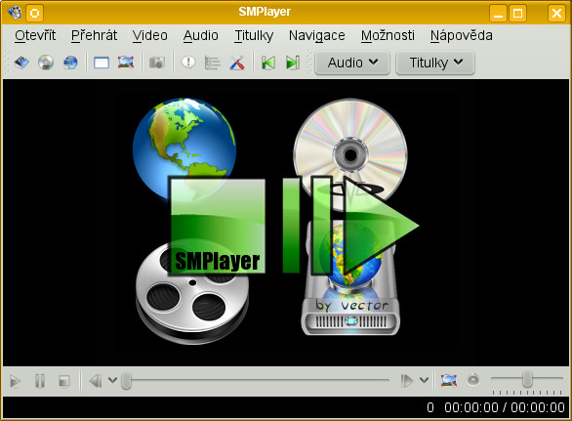Jump to previous playlist item
This screenshot has width=572, height=421.
click(x=268, y=63)
